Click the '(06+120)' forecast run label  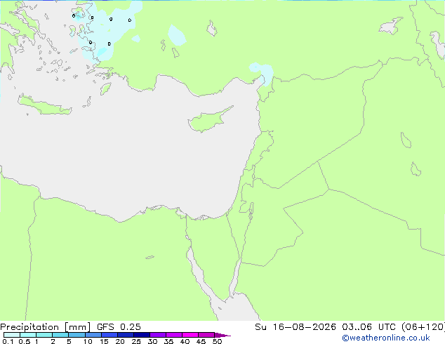coord(423,327)
